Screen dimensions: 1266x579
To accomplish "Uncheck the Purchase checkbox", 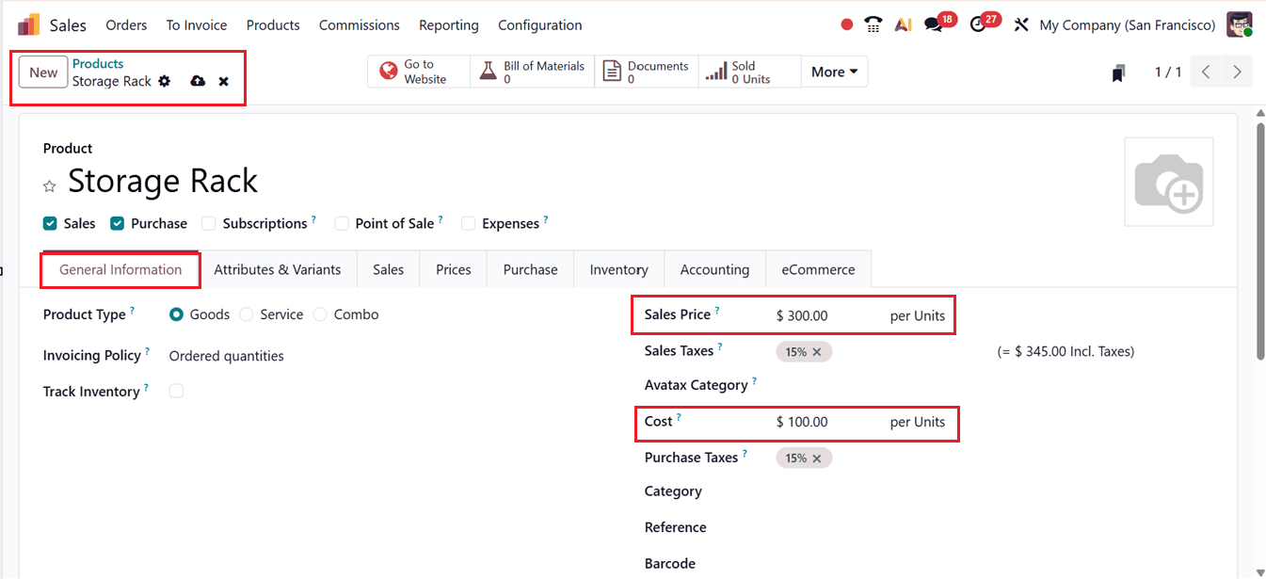I will [x=118, y=223].
